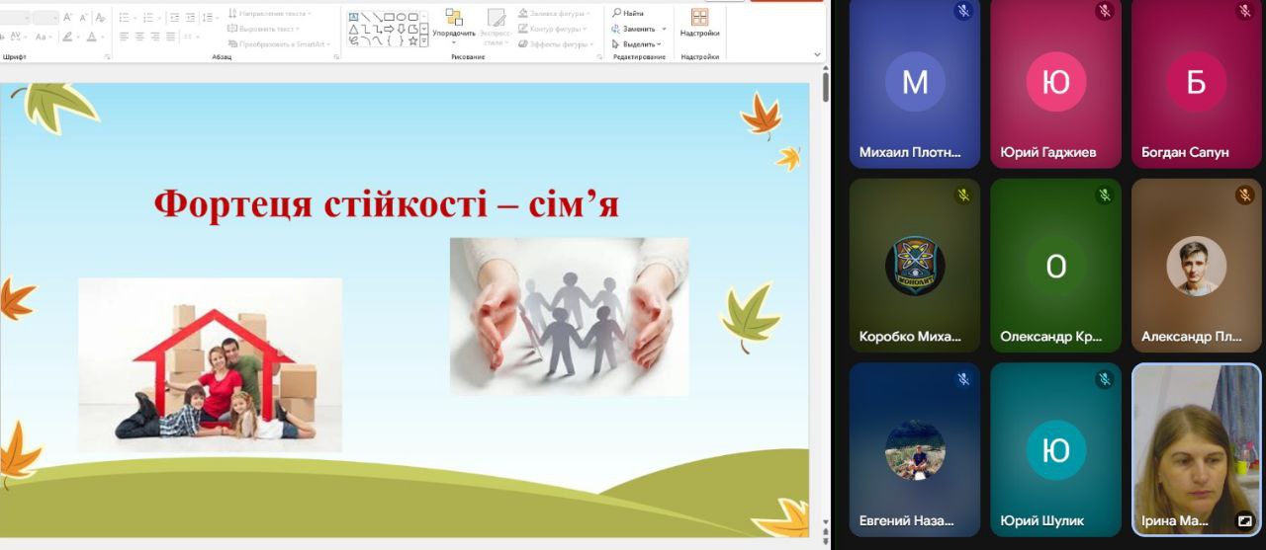Open the Выделить dropdown
Viewport: 1266px width, 550px height.
[x=638, y=43]
